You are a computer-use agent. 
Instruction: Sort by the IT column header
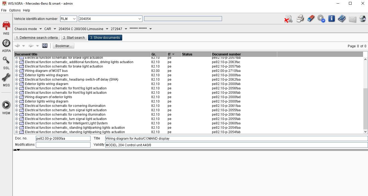pyautogui.click(x=174, y=54)
